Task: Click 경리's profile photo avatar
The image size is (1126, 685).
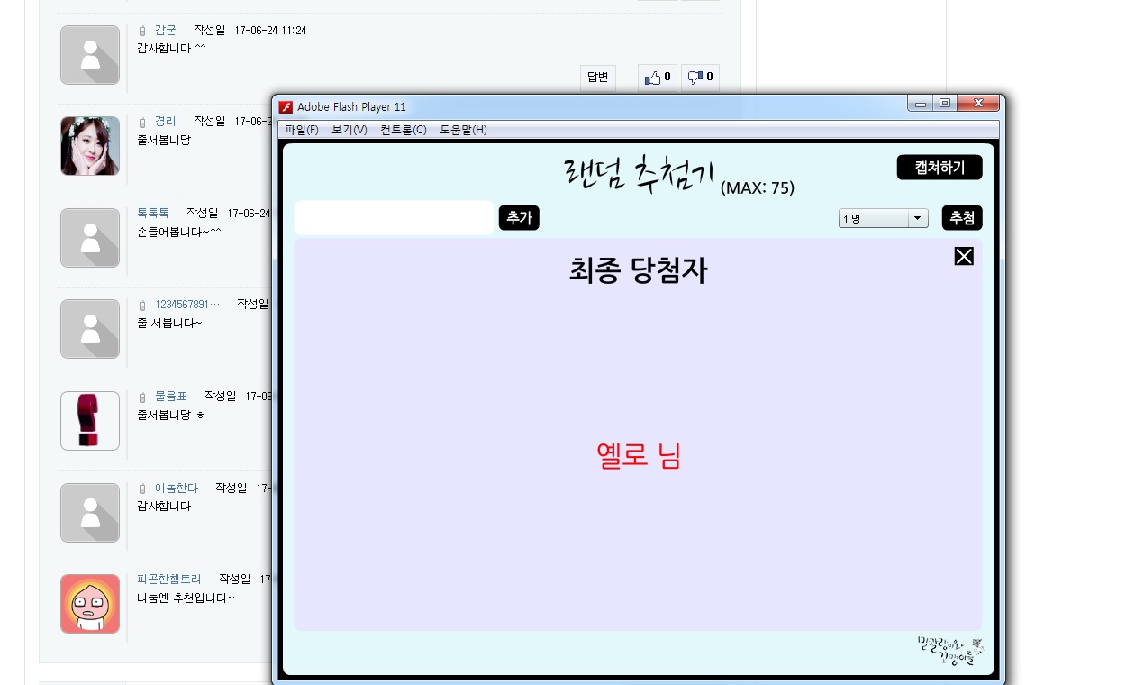Action: (90, 146)
